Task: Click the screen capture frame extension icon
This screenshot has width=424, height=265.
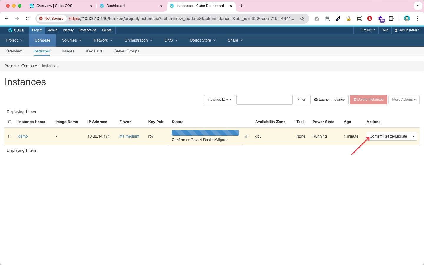Action: [x=359, y=19]
